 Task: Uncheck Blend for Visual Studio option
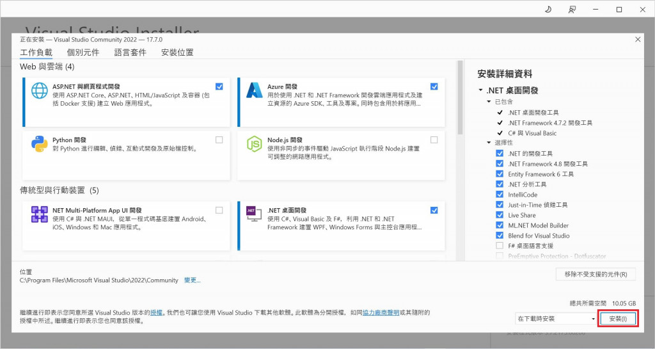pyautogui.click(x=500, y=235)
